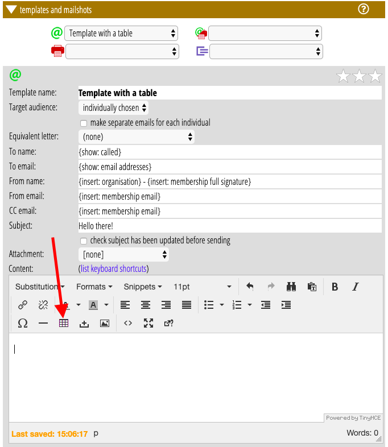Click the second rating star
Image resolution: width=388 pixels, height=447 pixels.
point(359,76)
